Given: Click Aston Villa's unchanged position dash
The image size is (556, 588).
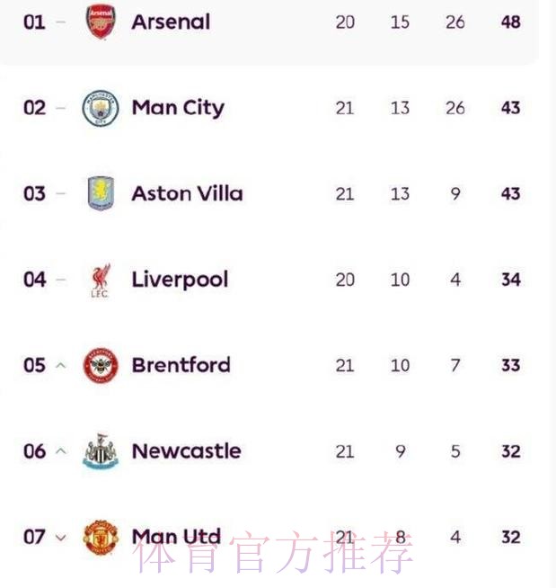Looking at the screenshot, I should (61, 194).
